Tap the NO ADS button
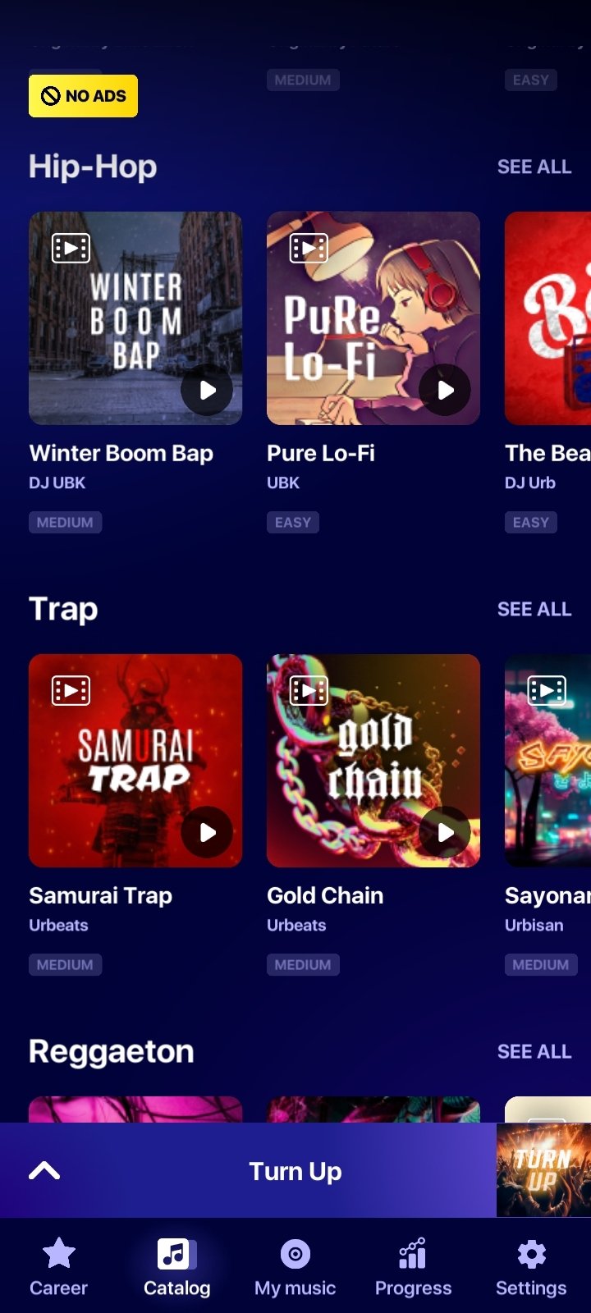 [x=83, y=96]
